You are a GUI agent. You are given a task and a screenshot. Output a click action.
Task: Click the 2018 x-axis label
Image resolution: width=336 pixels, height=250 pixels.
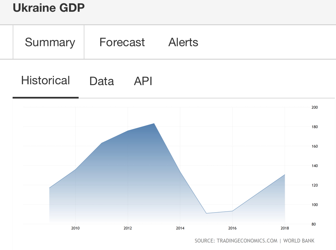coord(285,228)
